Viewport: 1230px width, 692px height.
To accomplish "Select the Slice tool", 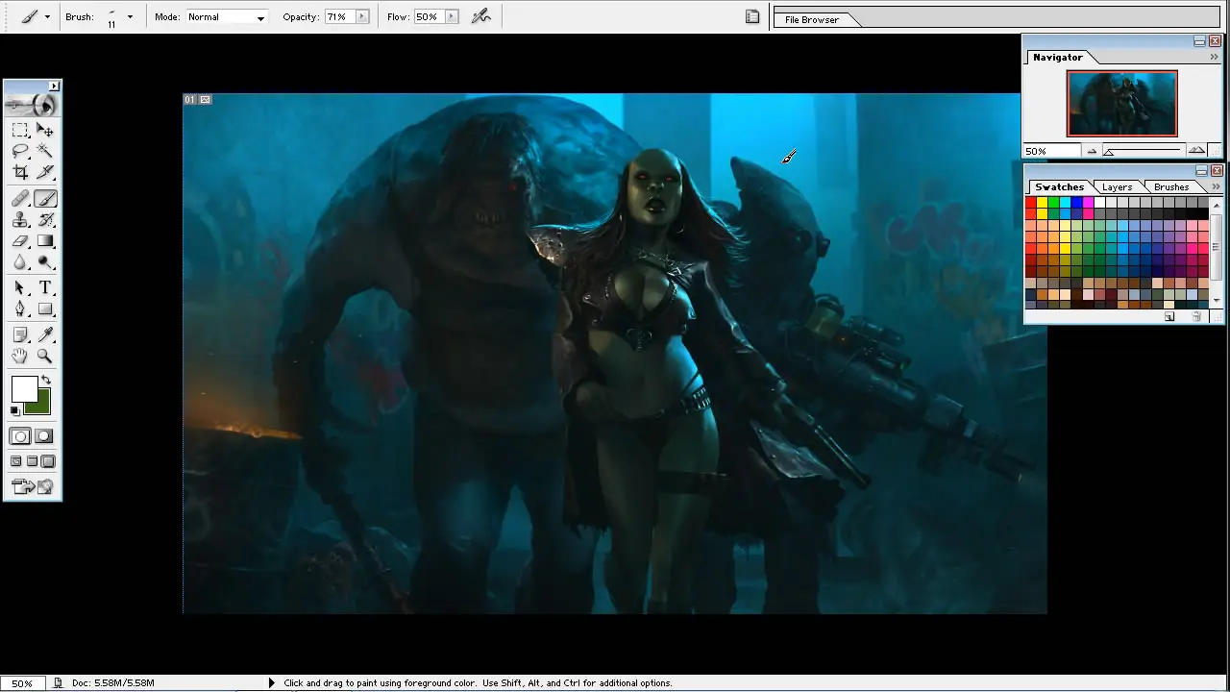I will 45,172.
